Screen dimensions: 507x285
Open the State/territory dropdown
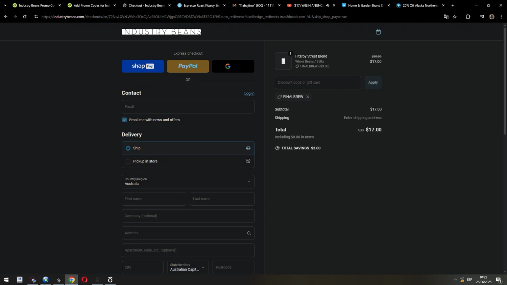click(188, 267)
